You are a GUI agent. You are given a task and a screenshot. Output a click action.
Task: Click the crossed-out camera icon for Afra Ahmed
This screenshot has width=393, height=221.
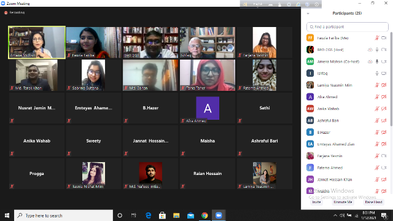384,97
